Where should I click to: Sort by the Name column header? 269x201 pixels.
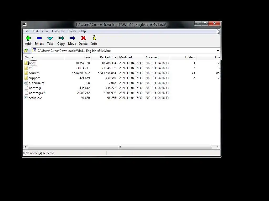44,57
